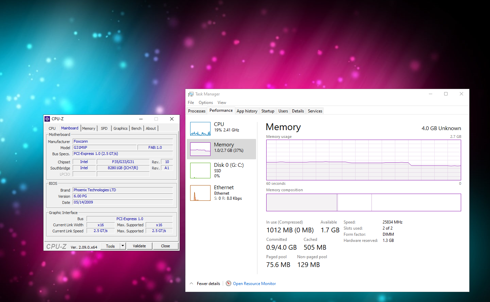Switch to the Services tab
Viewport: 490px width, 302px height.
[x=315, y=111]
